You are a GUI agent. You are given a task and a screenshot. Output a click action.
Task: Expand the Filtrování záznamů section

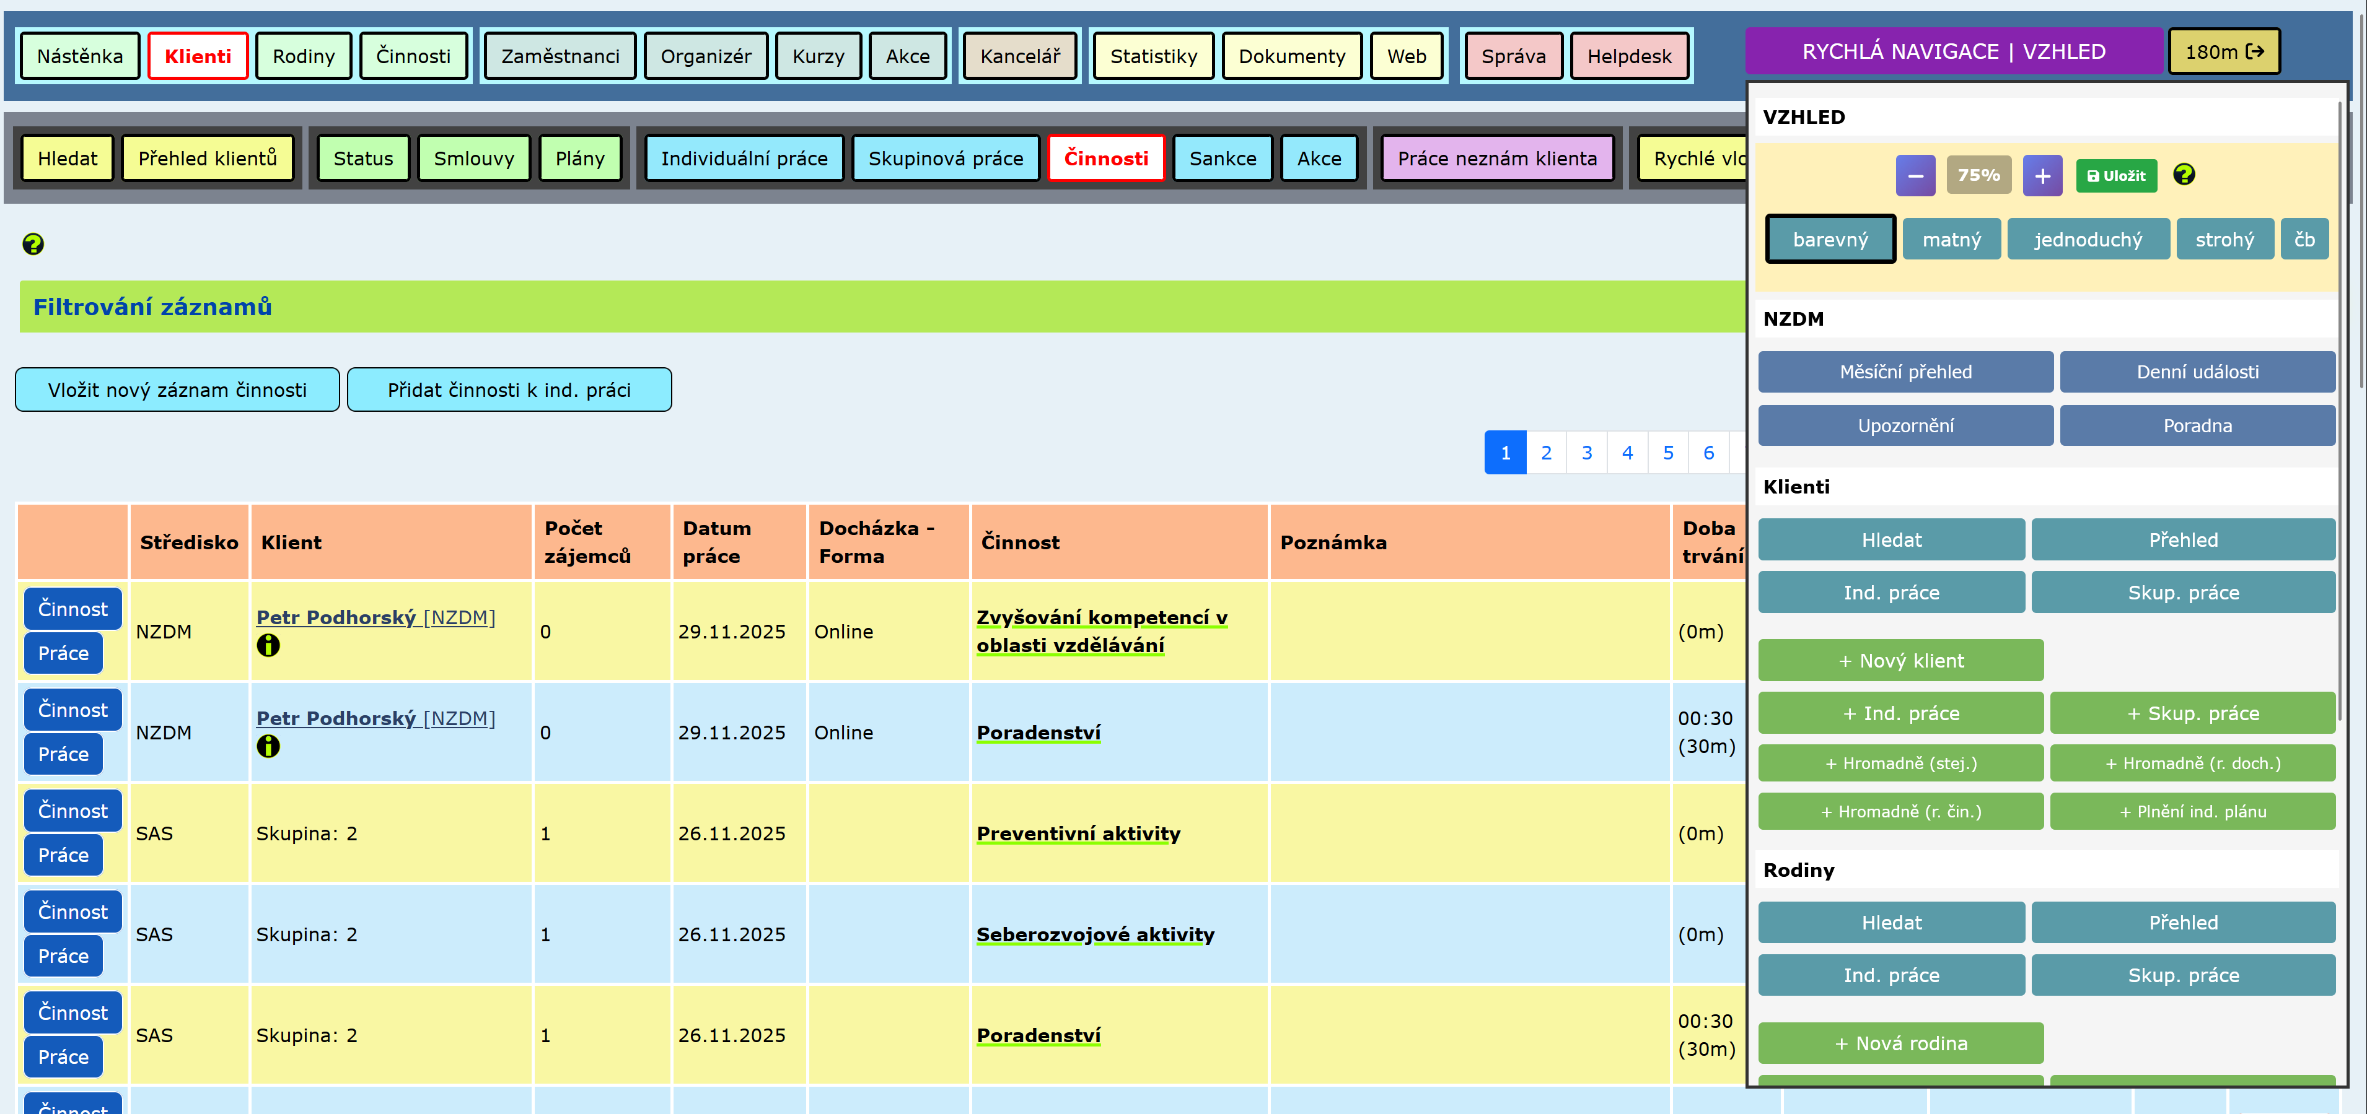pos(152,307)
